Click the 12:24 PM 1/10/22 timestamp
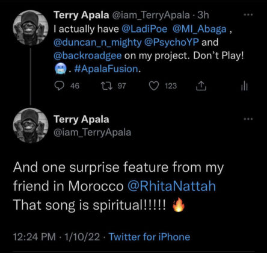Screen dimensions: 267x253 click(x=57, y=237)
